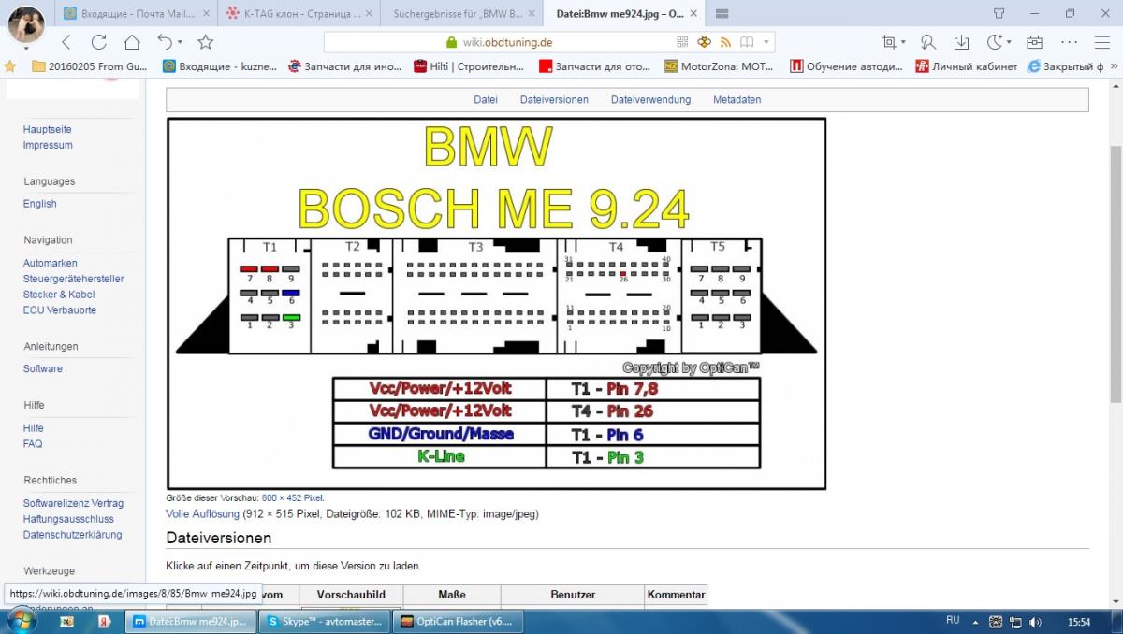The height and width of the screenshot is (634, 1123).
Task: Open the toolbox briefcase icon
Action: tap(1034, 42)
